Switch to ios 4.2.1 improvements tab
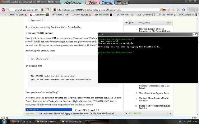This screenshot has width=199, height=124. tap(187, 15)
